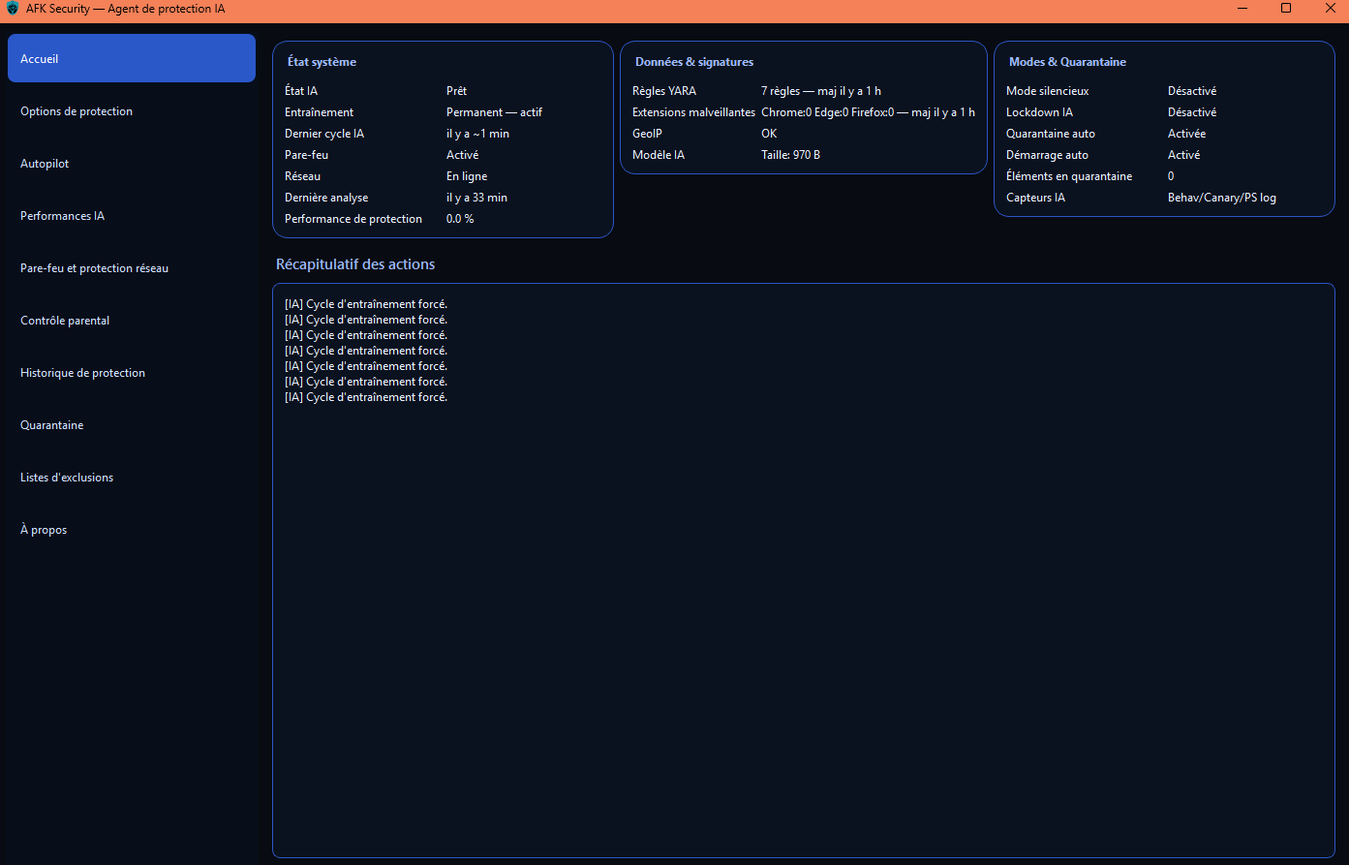The height and width of the screenshot is (865, 1349).
Task: View Historique de protection
Action: (82, 373)
